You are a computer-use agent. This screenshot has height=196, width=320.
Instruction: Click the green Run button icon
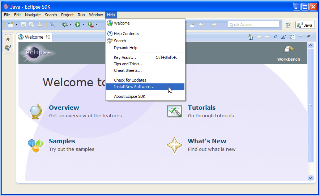point(77,25)
